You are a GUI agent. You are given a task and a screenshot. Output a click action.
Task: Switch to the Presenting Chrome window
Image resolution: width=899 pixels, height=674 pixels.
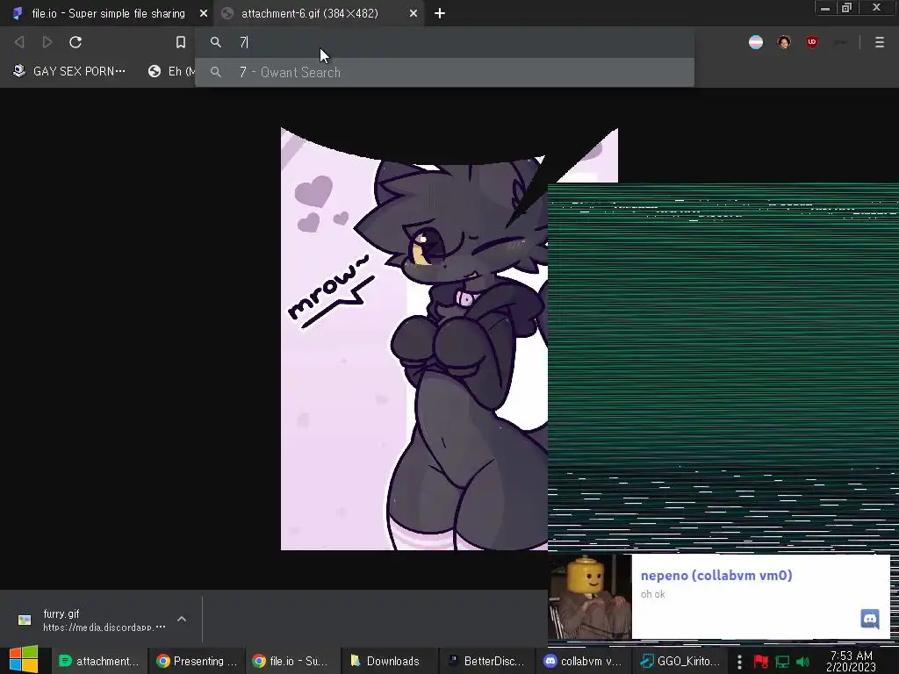click(197, 661)
